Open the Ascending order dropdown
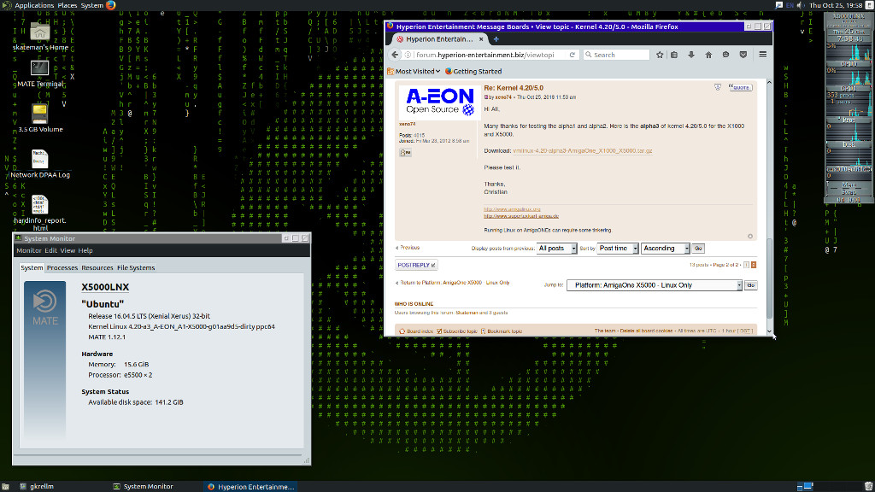Image resolution: width=875 pixels, height=492 pixels. click(665, 249)
